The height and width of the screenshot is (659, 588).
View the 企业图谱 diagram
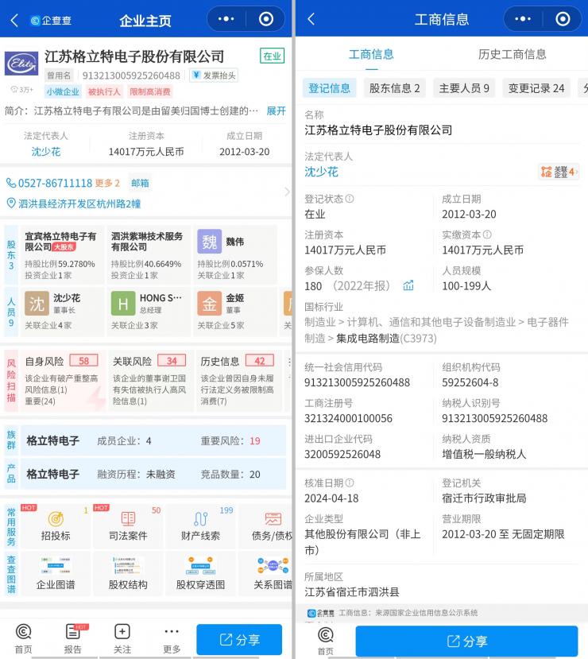(55, 574)
